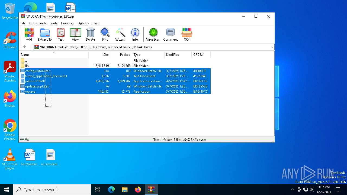
Task: Open notification center icon
Action: pos(338,190)
